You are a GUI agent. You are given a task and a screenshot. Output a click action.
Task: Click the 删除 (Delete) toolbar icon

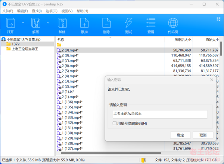coord(106,23)
